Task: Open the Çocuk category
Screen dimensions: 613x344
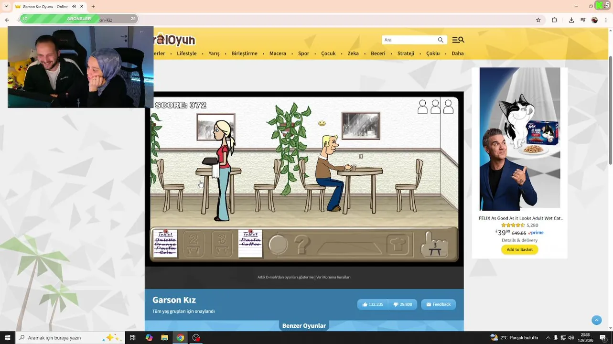Action: pos(328,54)
